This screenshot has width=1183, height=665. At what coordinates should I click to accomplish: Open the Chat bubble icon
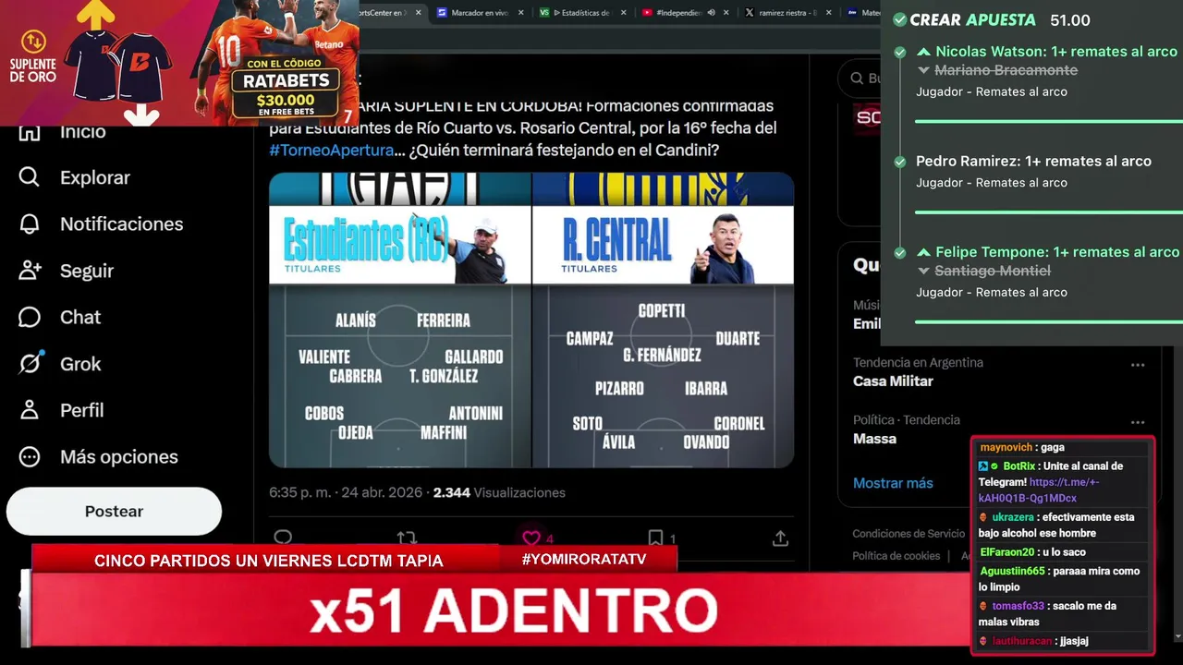pyautogui.click(x=30, y=317)
